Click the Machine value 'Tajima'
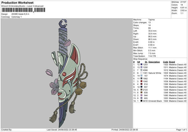The height and width of the screenshot is (132, 188). (151, 20)
